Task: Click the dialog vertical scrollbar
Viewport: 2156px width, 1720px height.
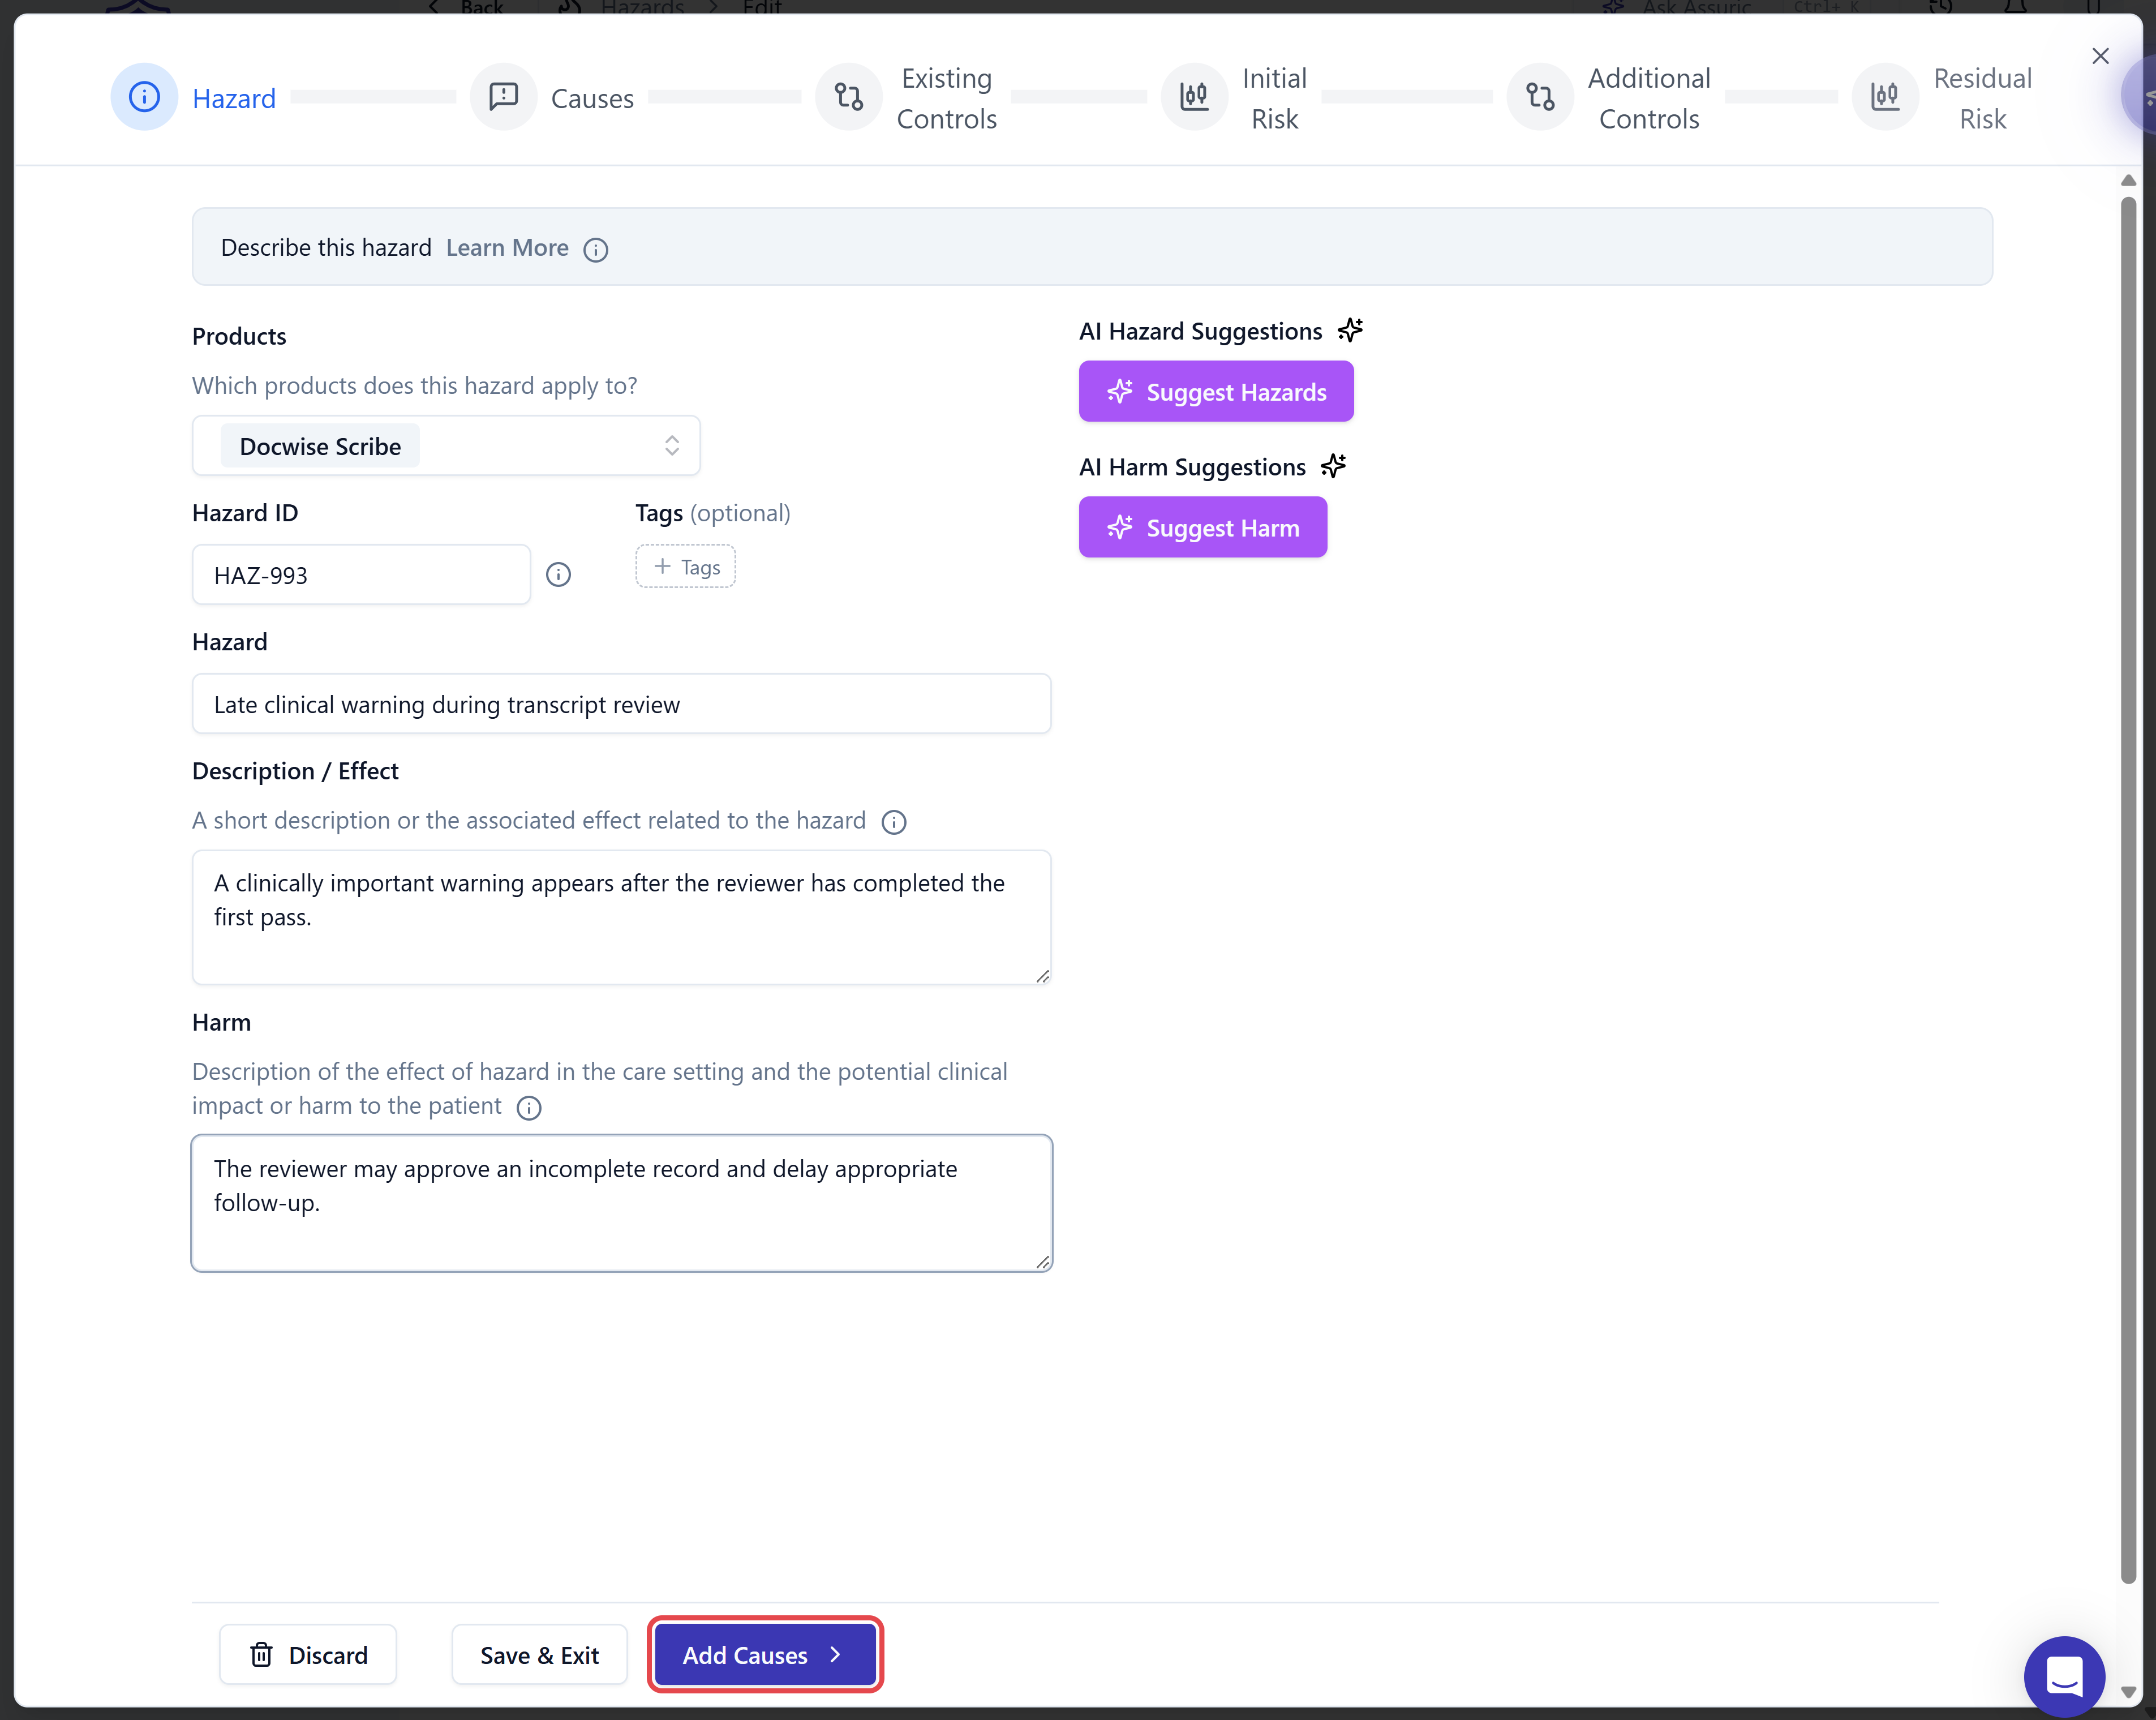Action: 2128,890
